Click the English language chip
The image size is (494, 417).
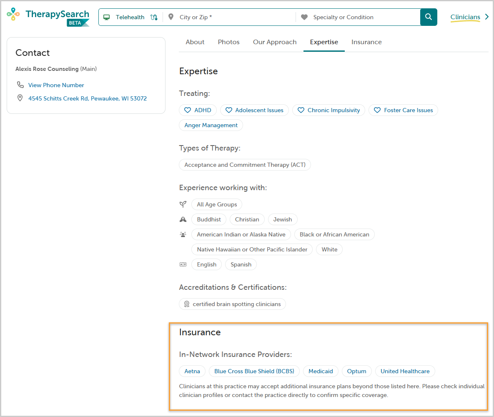pyautogui.click(x=207, y=264)
